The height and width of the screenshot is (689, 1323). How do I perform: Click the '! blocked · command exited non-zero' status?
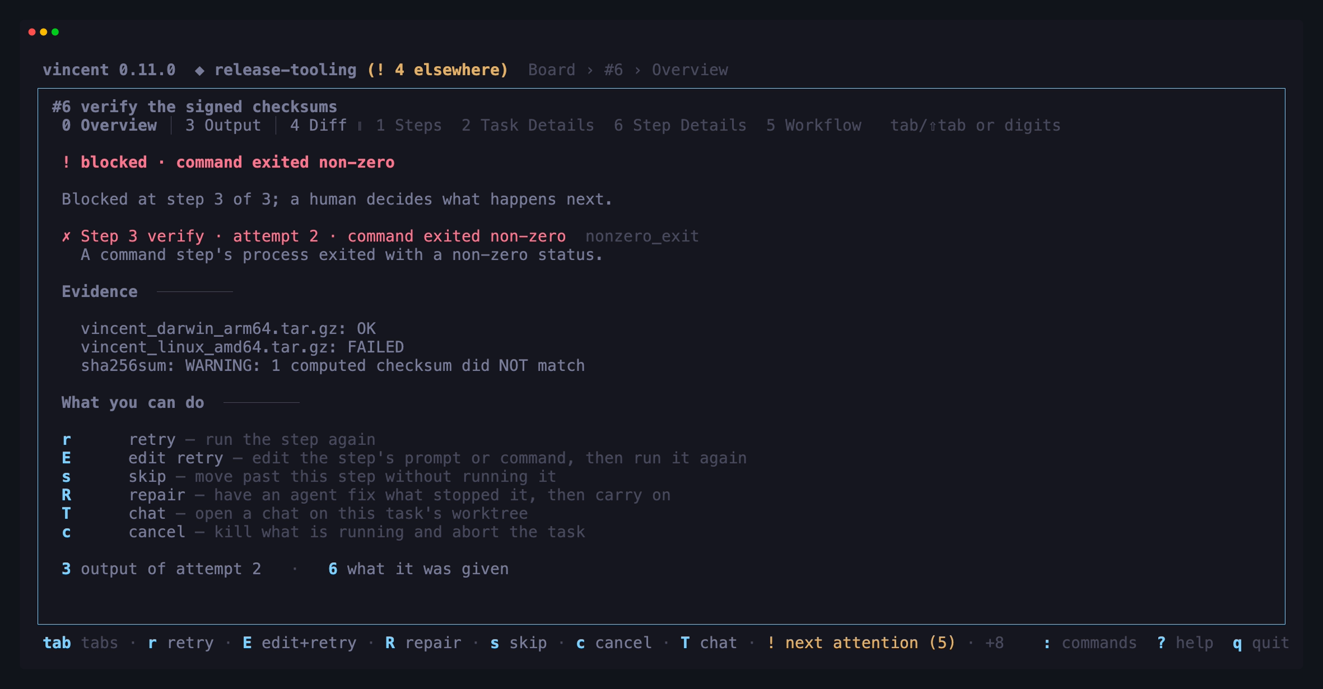tap(228, 162)
